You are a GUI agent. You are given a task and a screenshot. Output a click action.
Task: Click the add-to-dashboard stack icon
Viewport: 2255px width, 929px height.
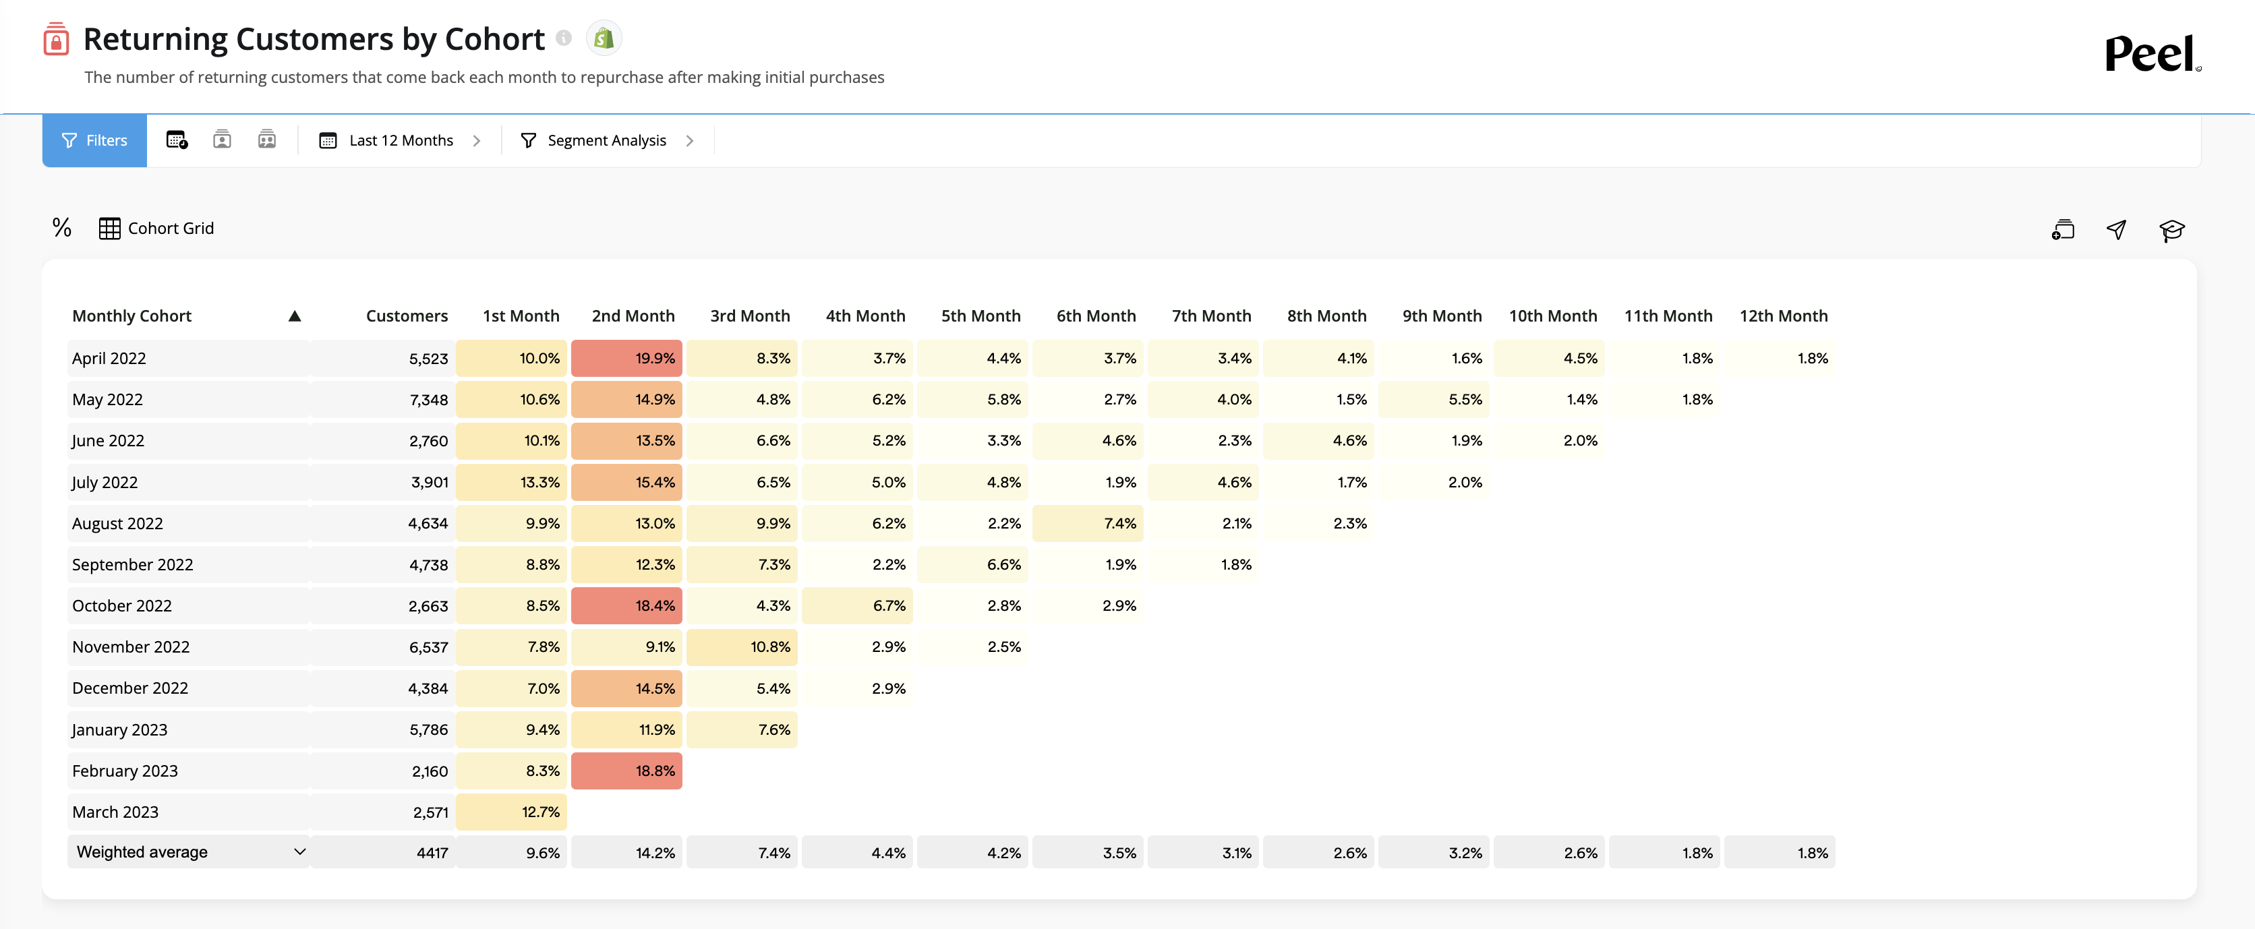click(x=2062, y=229)
